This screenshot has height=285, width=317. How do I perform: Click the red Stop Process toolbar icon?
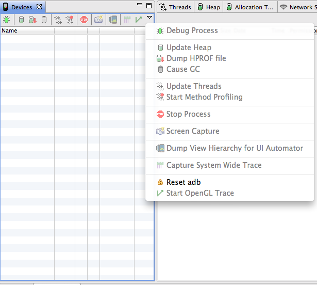pyautogui.click(x=84, y=20)
